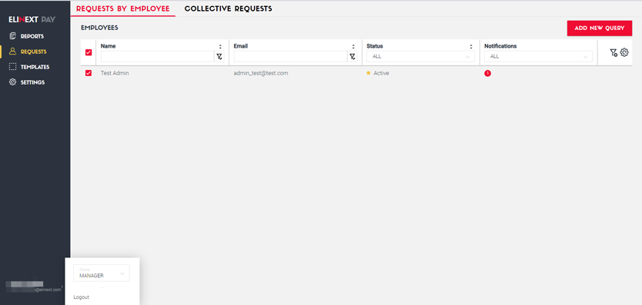The image size is (642, 305).
Task: Select the Requests By Employee tab
Action: (123, 8)
